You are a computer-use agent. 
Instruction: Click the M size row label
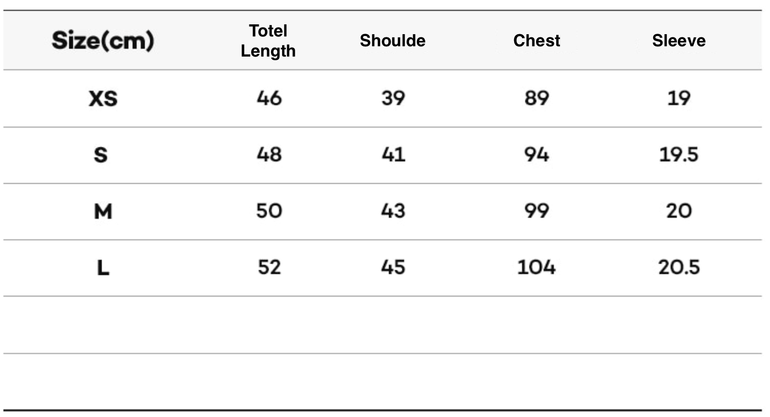coord(103,211)
